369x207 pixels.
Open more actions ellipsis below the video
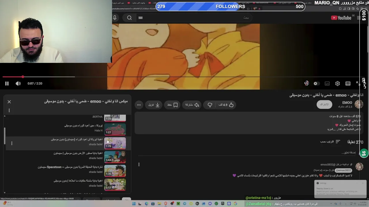coord(139,105)
